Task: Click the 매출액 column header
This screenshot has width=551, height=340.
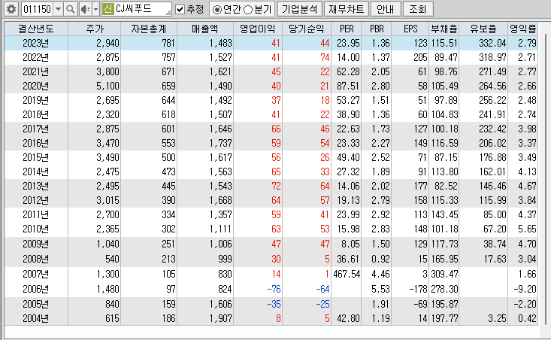Action: click(205, 29)
